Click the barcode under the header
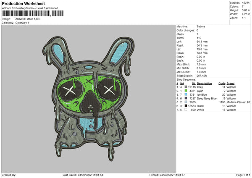 [33, 13]
